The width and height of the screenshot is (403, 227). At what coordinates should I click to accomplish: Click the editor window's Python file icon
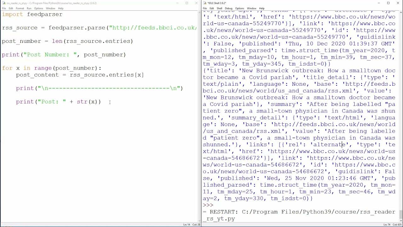point(3,3)
